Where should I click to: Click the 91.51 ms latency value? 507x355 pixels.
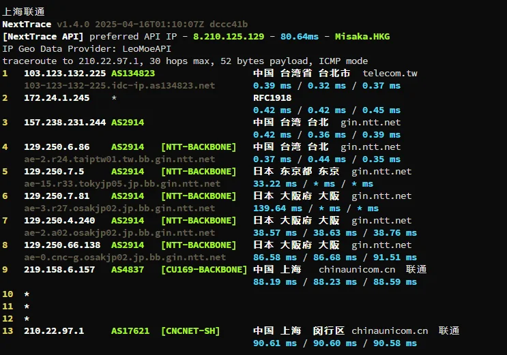(x=395, y=258)
